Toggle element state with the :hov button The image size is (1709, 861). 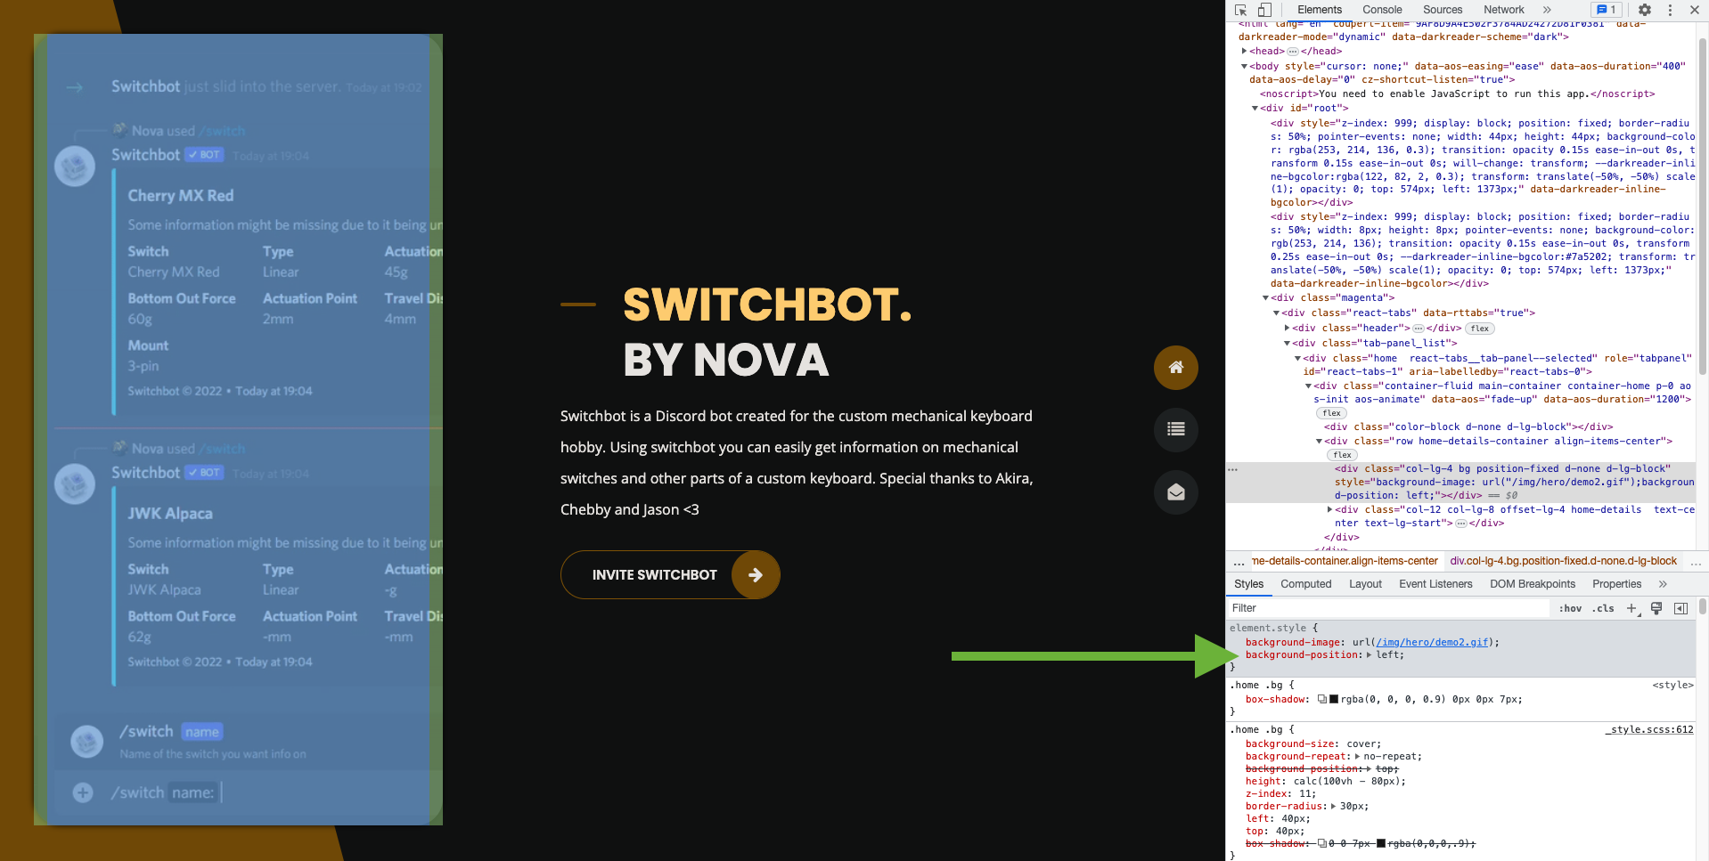[1570, 608]
